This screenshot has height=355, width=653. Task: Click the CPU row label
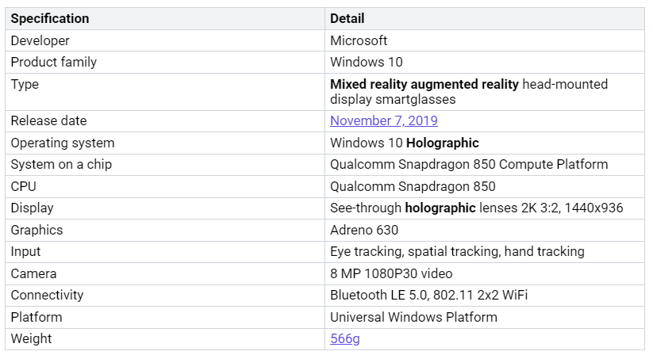click(23, 186)
